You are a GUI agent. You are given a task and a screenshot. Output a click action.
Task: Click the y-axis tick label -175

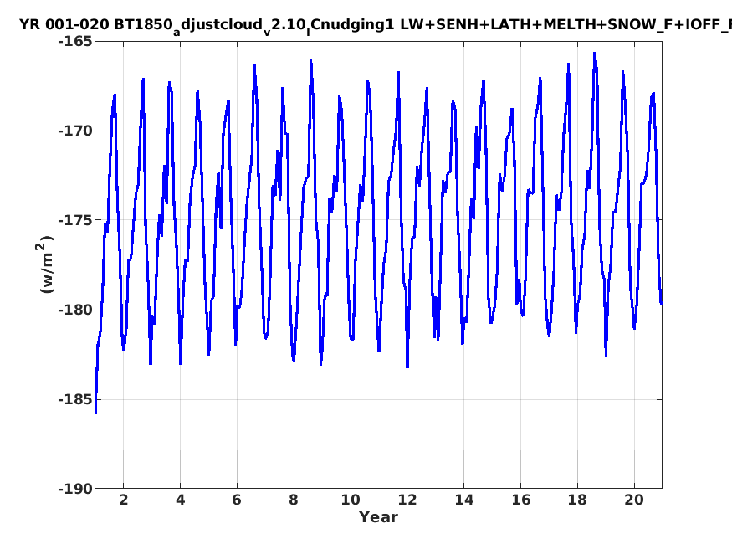[75, 220]
